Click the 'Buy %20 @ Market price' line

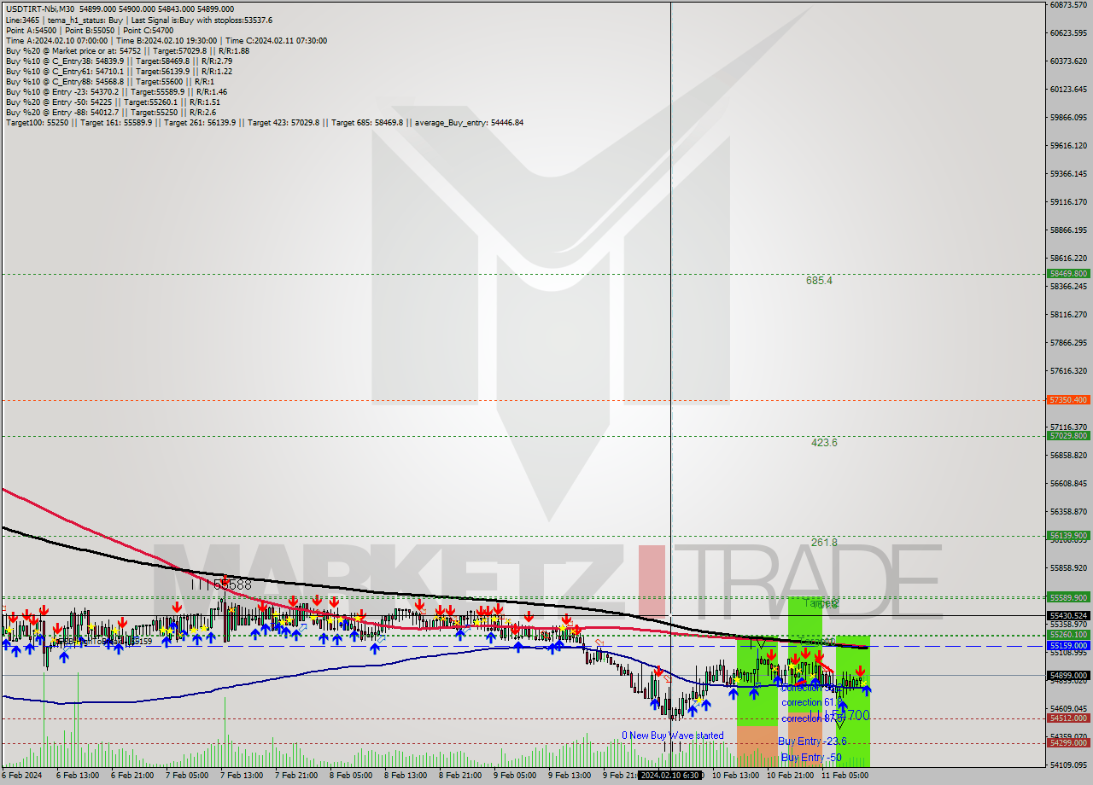tap(128, 50)
